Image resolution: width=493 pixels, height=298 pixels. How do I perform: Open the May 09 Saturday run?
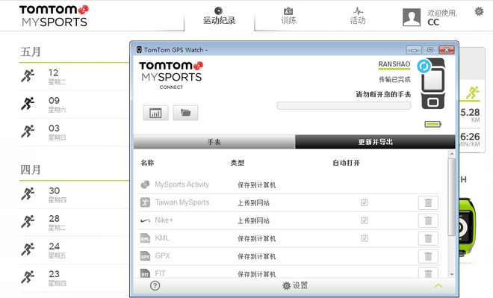(74, 105)
